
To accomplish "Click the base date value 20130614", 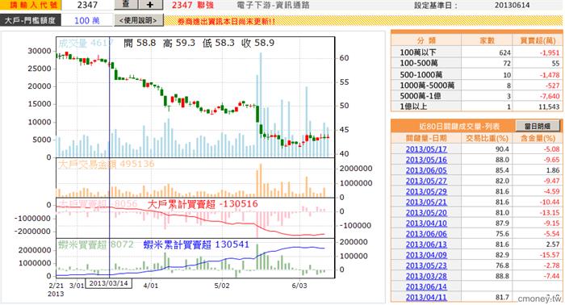I will pyautogui.click(x=512, y=5).
